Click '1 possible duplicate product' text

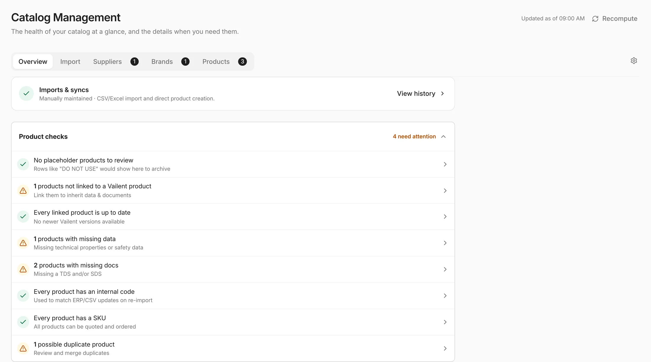[74, 345]
